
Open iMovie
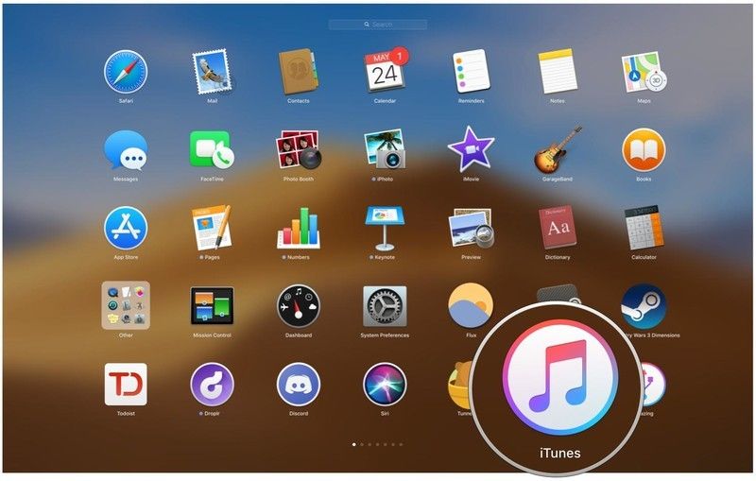[471, 149]
